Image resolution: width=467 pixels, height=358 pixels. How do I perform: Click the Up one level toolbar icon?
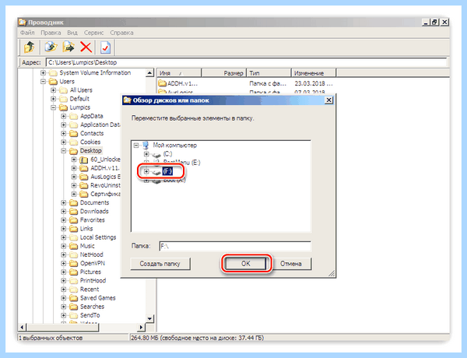click(30, 47)
